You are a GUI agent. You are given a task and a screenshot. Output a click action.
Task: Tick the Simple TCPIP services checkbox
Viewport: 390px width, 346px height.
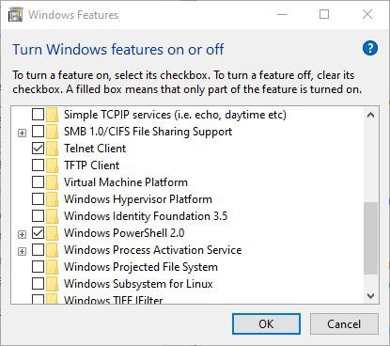click(38, 114)
